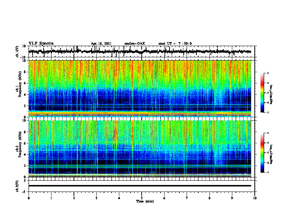Click the ch.1 spectrogram color scale bar
Image resolution: width=287 pixels, height=222 pixels.
(262, 93)
